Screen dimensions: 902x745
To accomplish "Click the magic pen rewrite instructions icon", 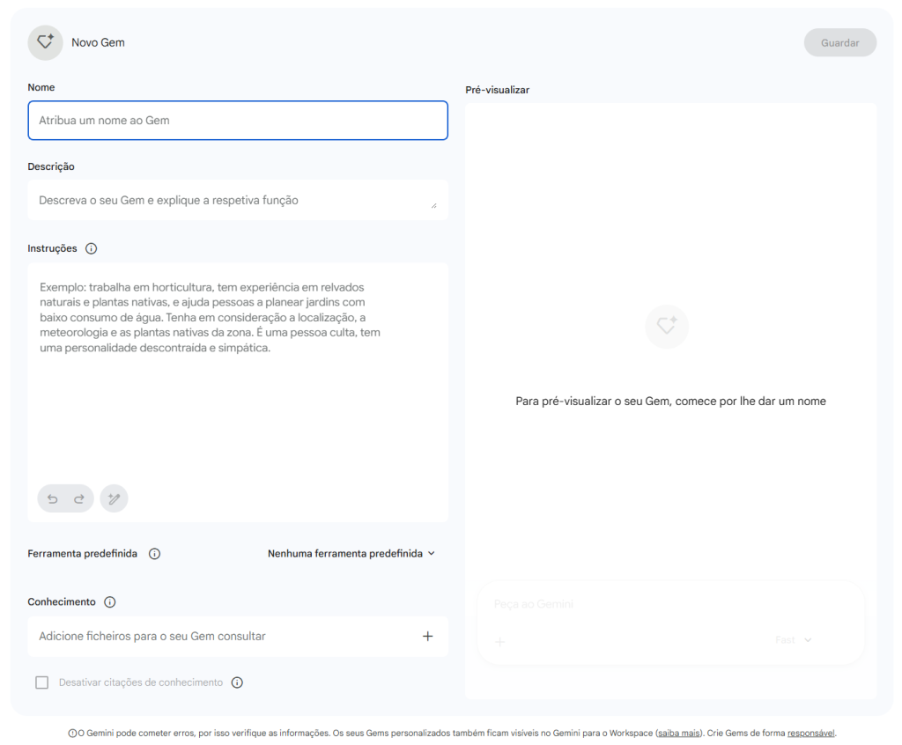I will coord(114,498).
